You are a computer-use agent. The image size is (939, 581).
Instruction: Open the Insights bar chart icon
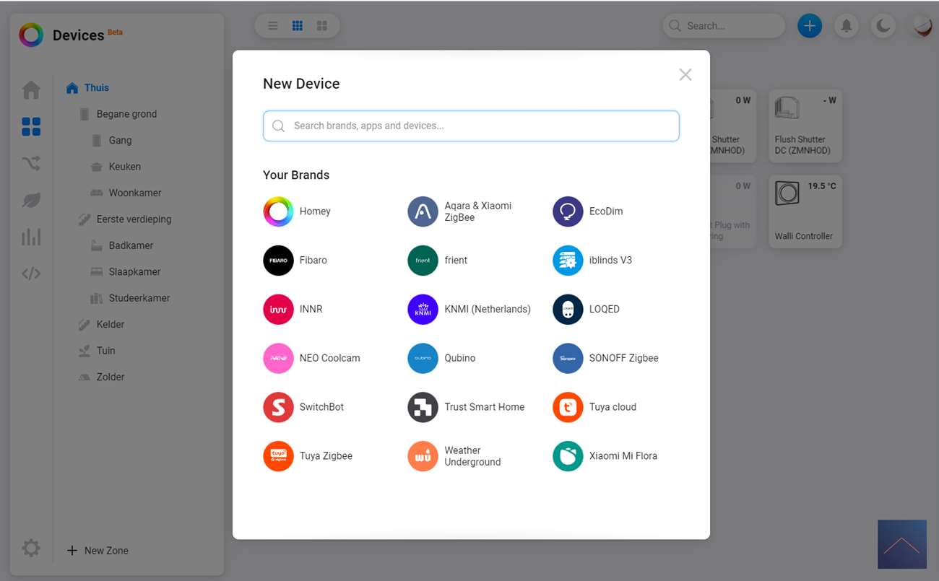31,237
